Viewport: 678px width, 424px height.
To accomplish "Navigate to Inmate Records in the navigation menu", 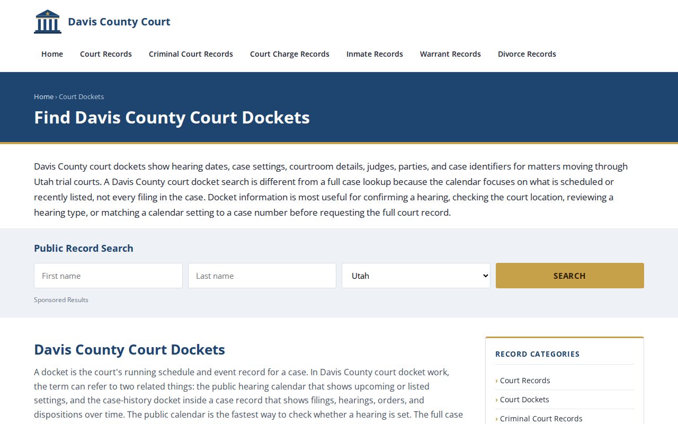I will tap(374, 54).
